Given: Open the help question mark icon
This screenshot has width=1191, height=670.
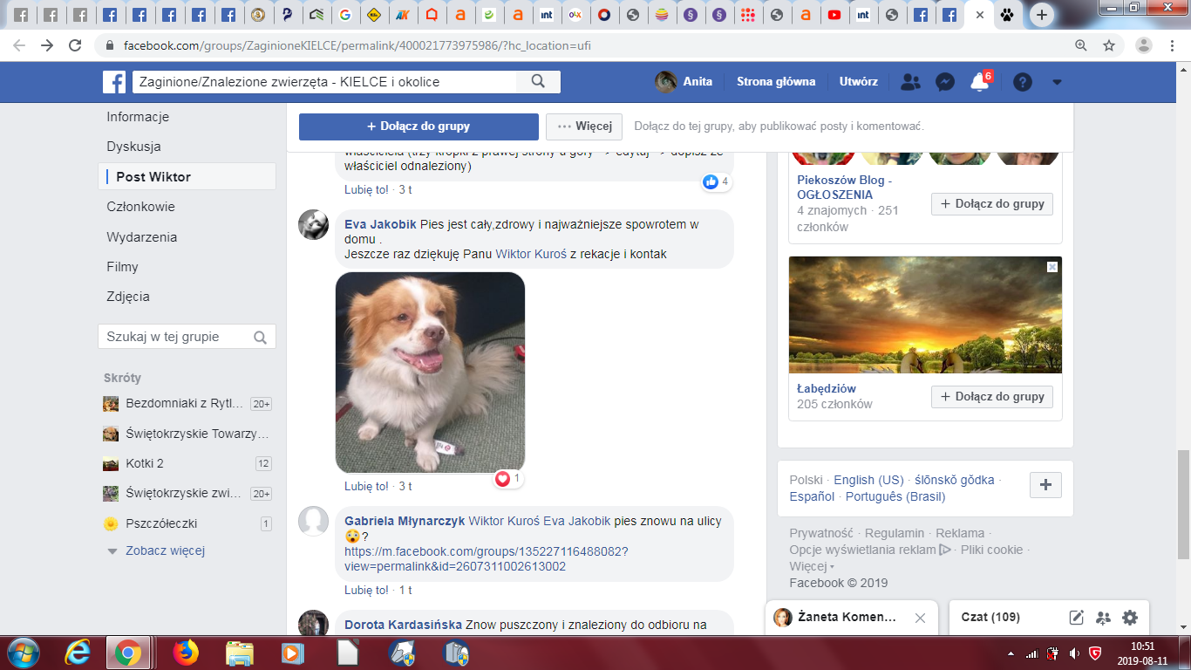Looking at the screenshot, I should coord(1023,82).
